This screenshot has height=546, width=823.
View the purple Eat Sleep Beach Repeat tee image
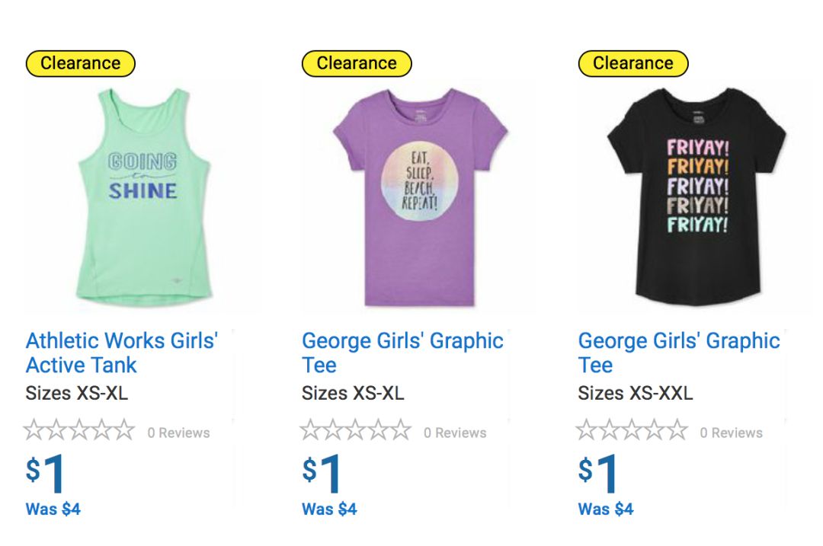click(420, 196)
